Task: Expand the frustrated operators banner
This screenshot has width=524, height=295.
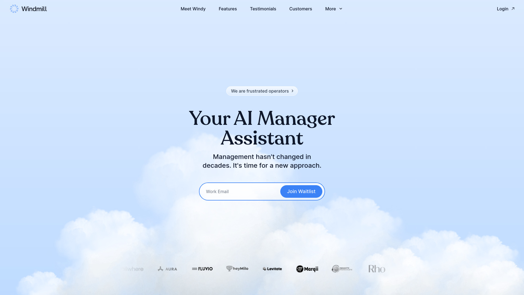Action: [x=262, y=91]
